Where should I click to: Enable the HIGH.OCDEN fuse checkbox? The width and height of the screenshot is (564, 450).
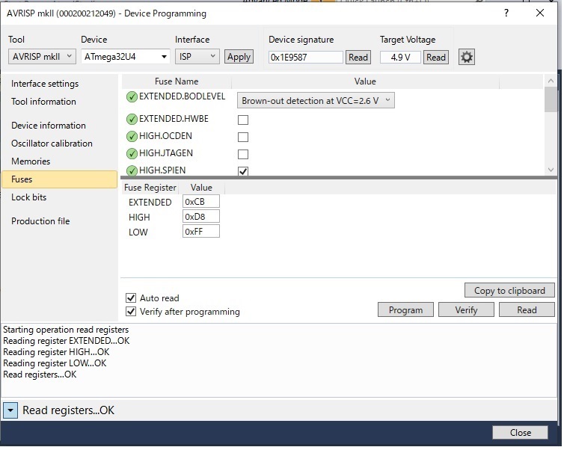(x=243, y=137)
